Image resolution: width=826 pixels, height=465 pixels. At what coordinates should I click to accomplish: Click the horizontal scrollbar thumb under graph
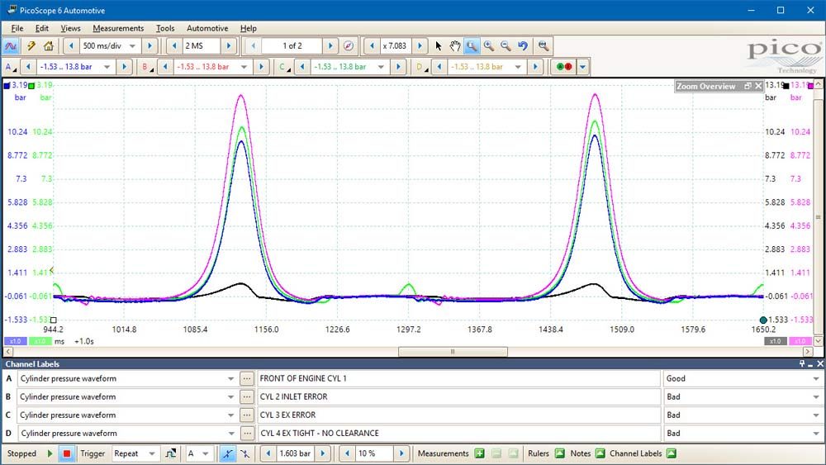point(453,352)
